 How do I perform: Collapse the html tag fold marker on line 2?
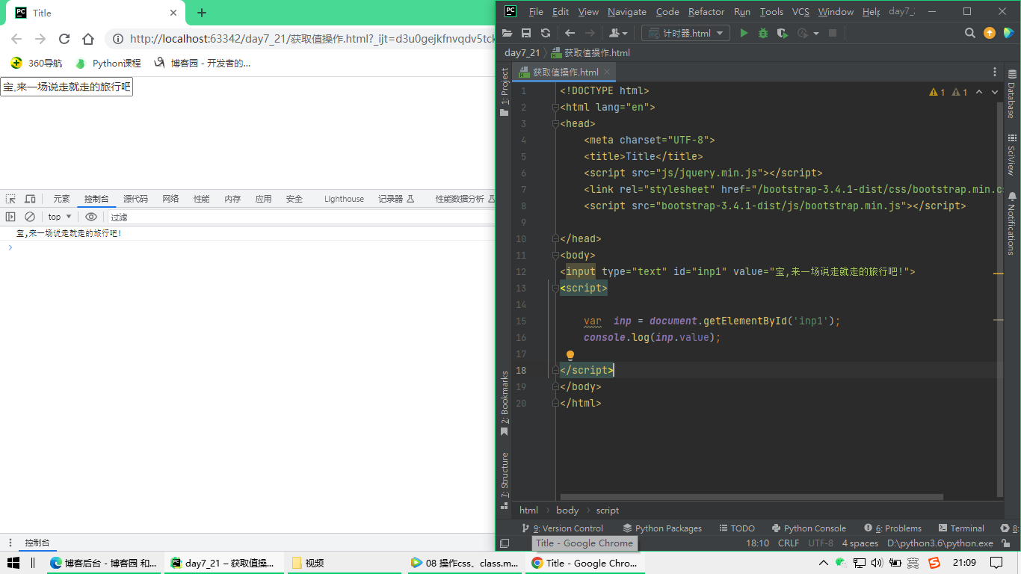pos(555,107)
